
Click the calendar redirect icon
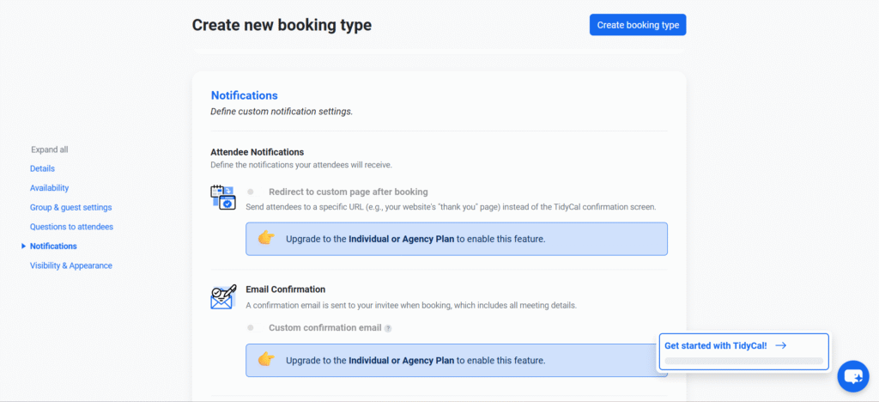point(222,198)
